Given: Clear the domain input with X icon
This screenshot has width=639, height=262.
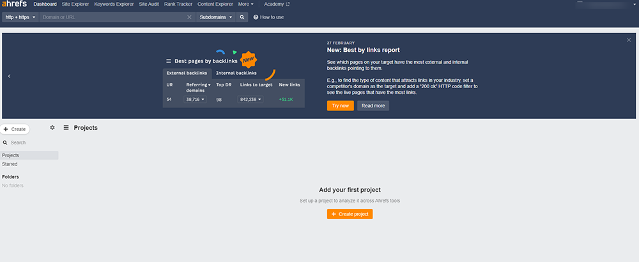Looking at the screenshot, I should [x=189, y=17].
